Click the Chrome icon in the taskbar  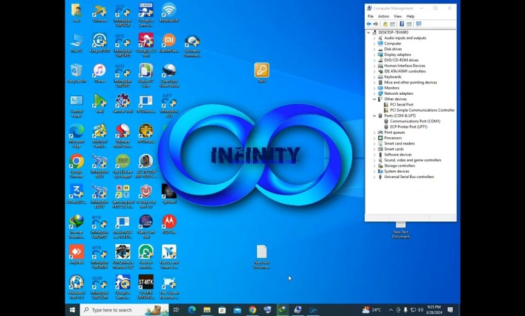pos(252,310)
